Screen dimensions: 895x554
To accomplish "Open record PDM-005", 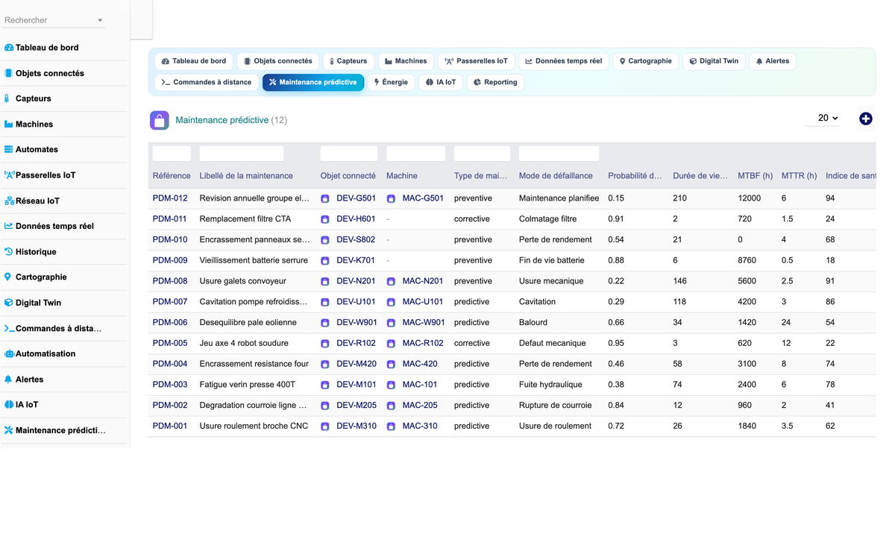I will coord(170,343).
